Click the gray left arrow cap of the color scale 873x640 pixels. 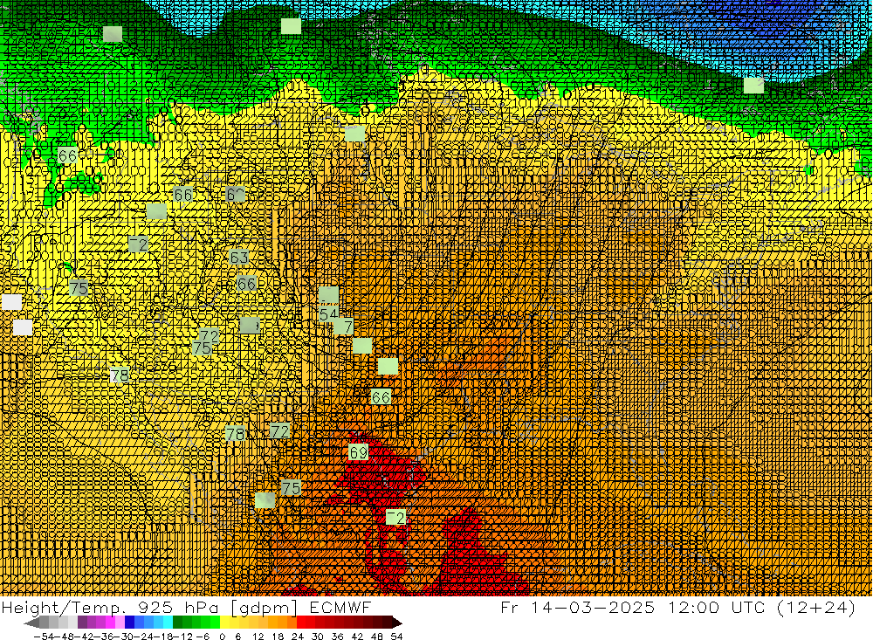click(x=32, y=623)
